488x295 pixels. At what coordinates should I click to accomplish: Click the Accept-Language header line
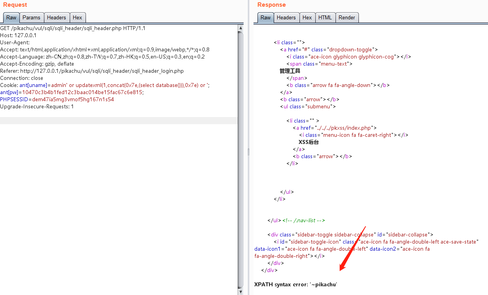(x=102, y=57)
